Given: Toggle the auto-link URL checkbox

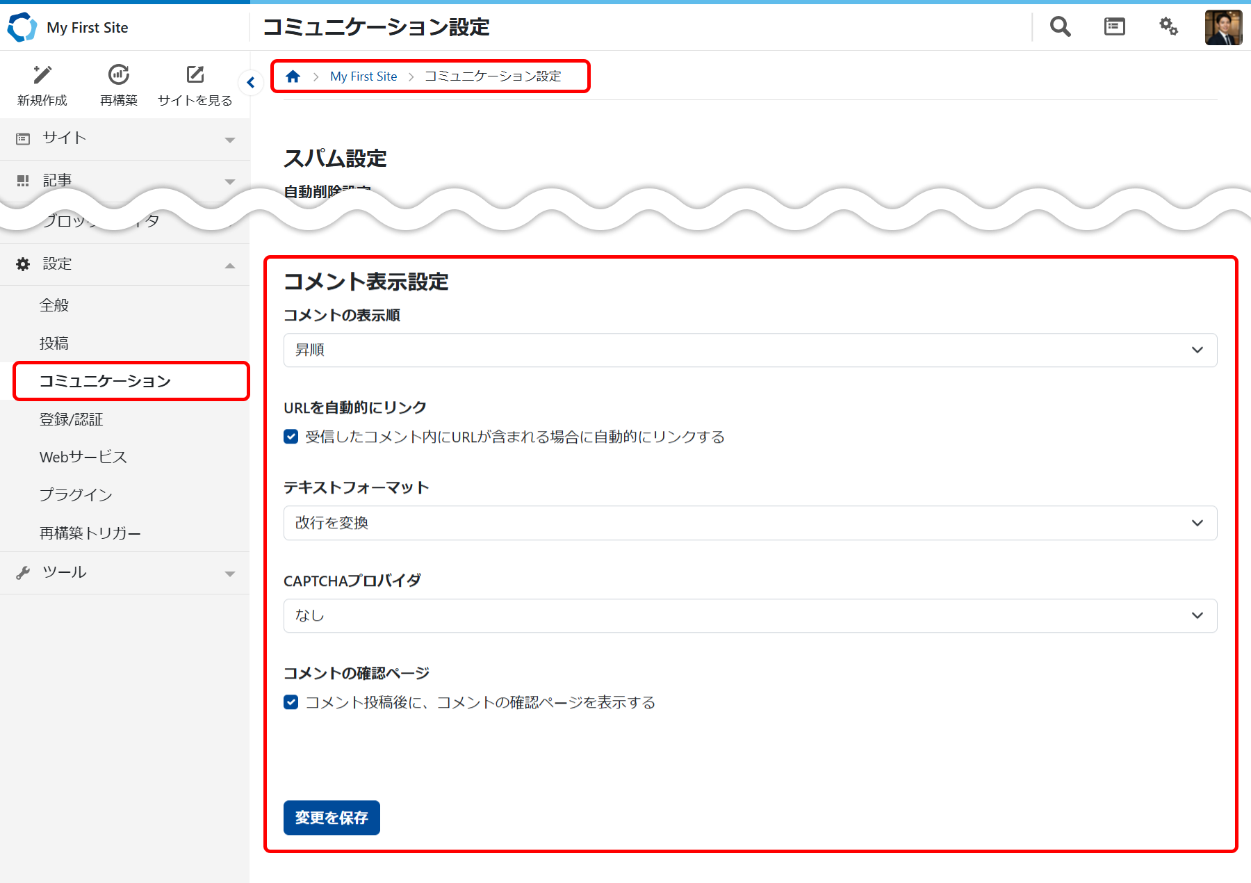Looking at the screenshot, I should 291,437.
